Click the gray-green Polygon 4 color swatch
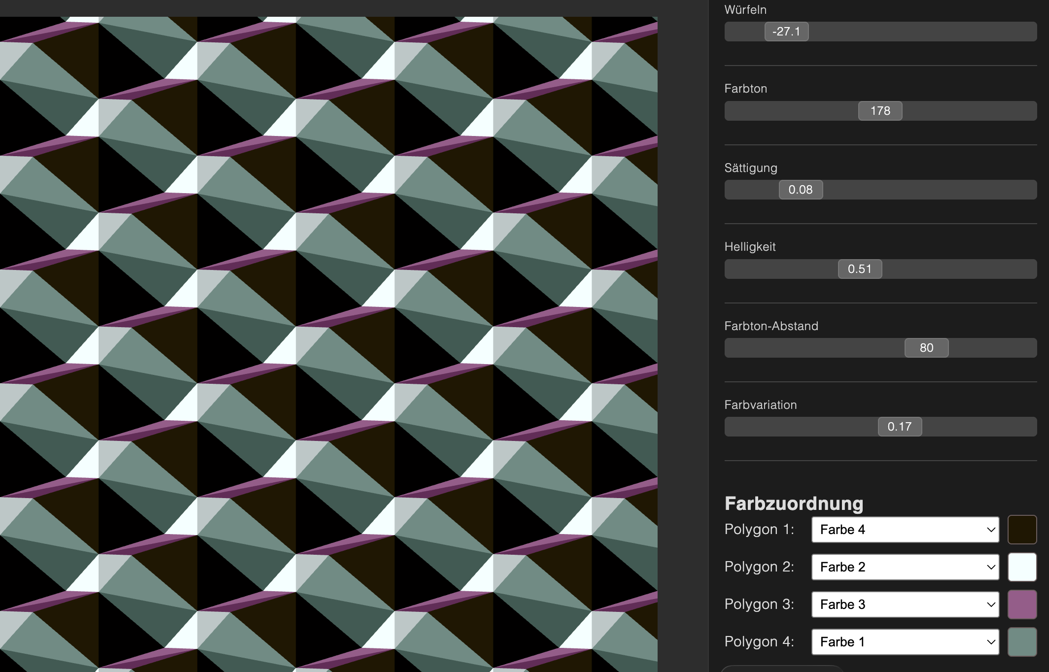 click(x=1022, y=642)
